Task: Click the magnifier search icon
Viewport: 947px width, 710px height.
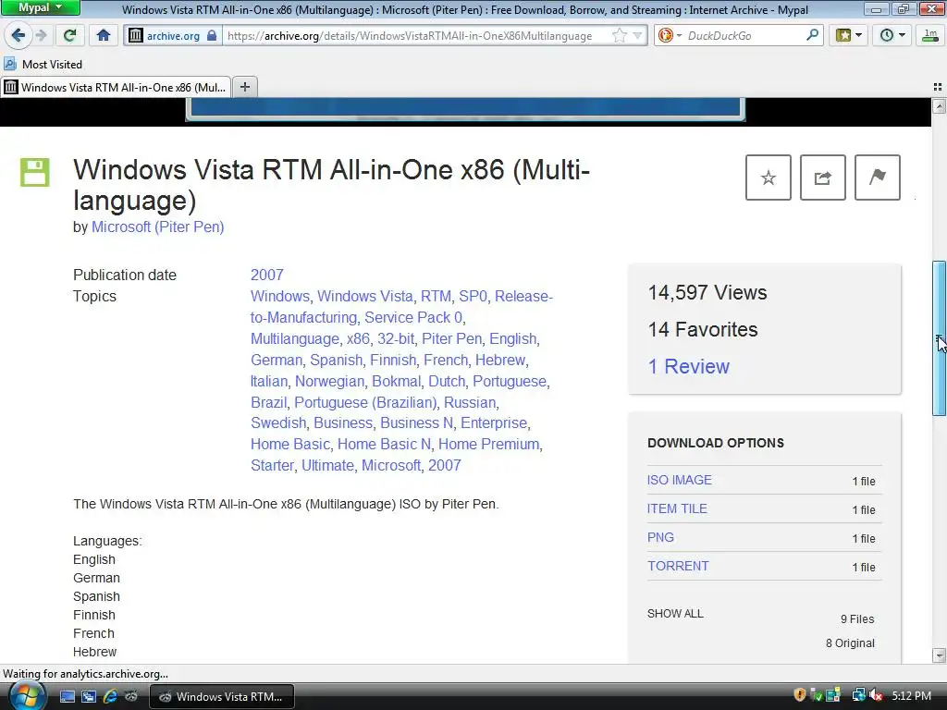Action: [x=812, y=36]
